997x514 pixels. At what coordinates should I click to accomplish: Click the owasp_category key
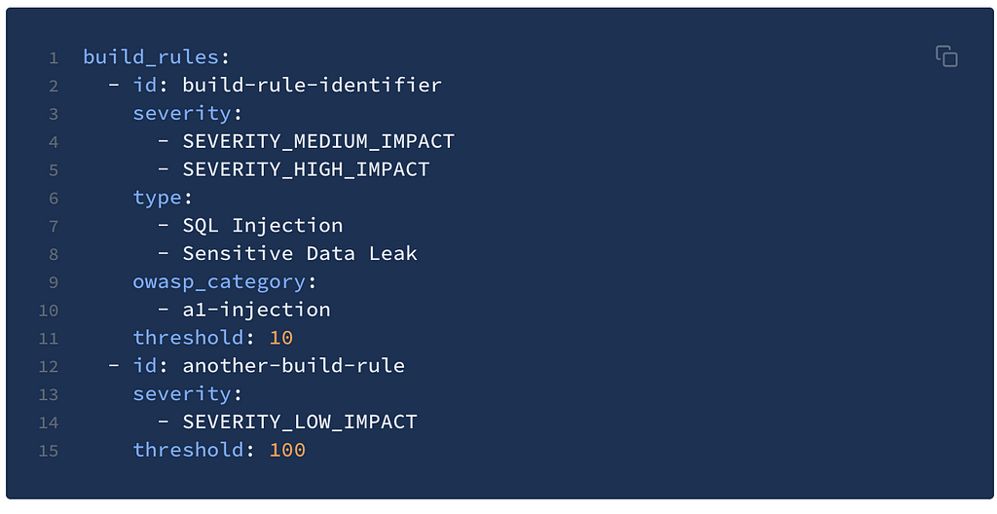pyautogui.click(x=219, y=281)
